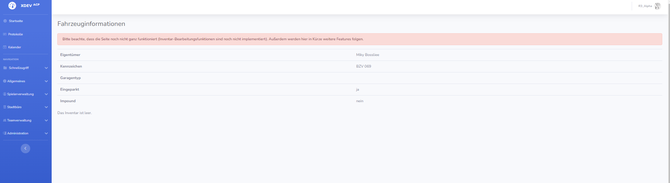The height and width of the screenshot is (183, 670).
Task: Expand the Schnellzugriff chevron arrow
Action: (46, 68)
